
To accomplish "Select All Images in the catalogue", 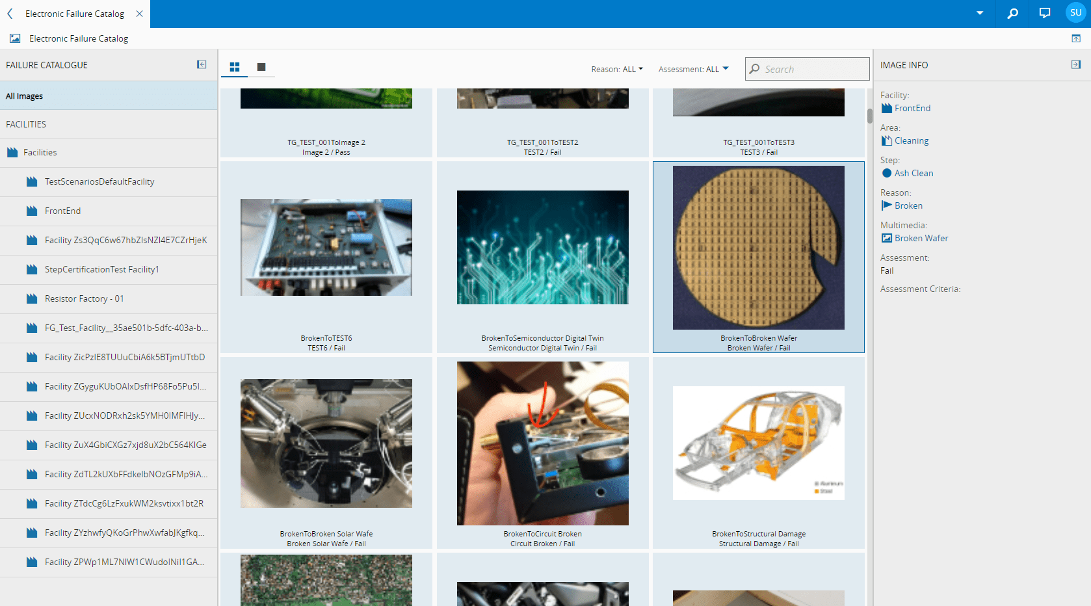I will (x=109, y=96).
